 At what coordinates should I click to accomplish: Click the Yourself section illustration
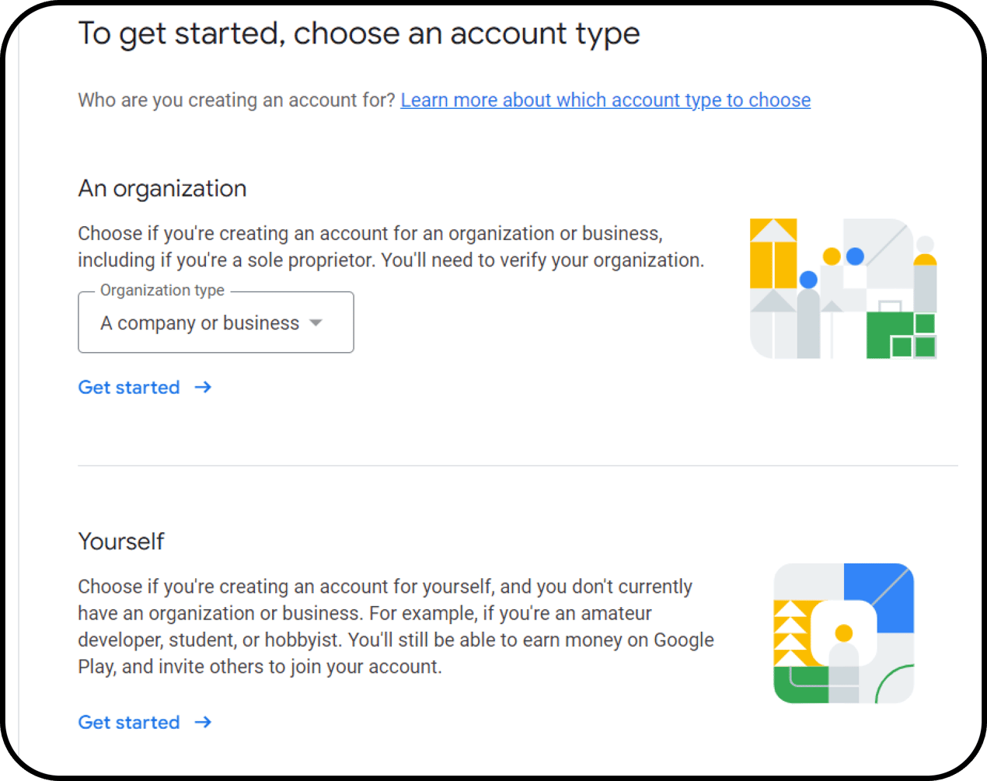[843, 632]
